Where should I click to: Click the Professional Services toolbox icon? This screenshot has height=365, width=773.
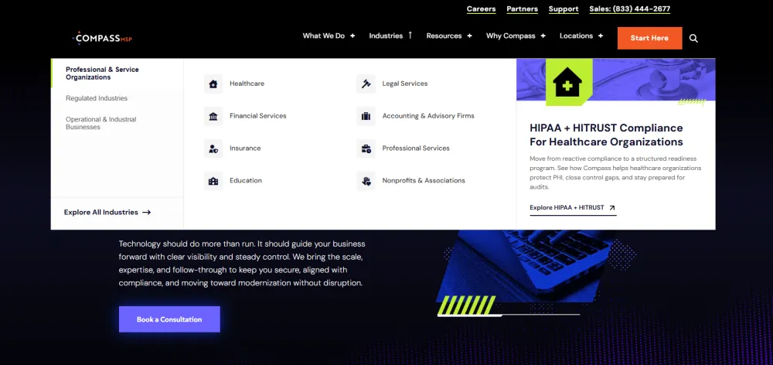(366, 148)
